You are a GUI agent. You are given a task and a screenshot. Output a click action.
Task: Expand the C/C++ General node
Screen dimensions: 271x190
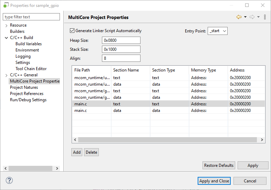pyautogui.click(x=6, y=75)
